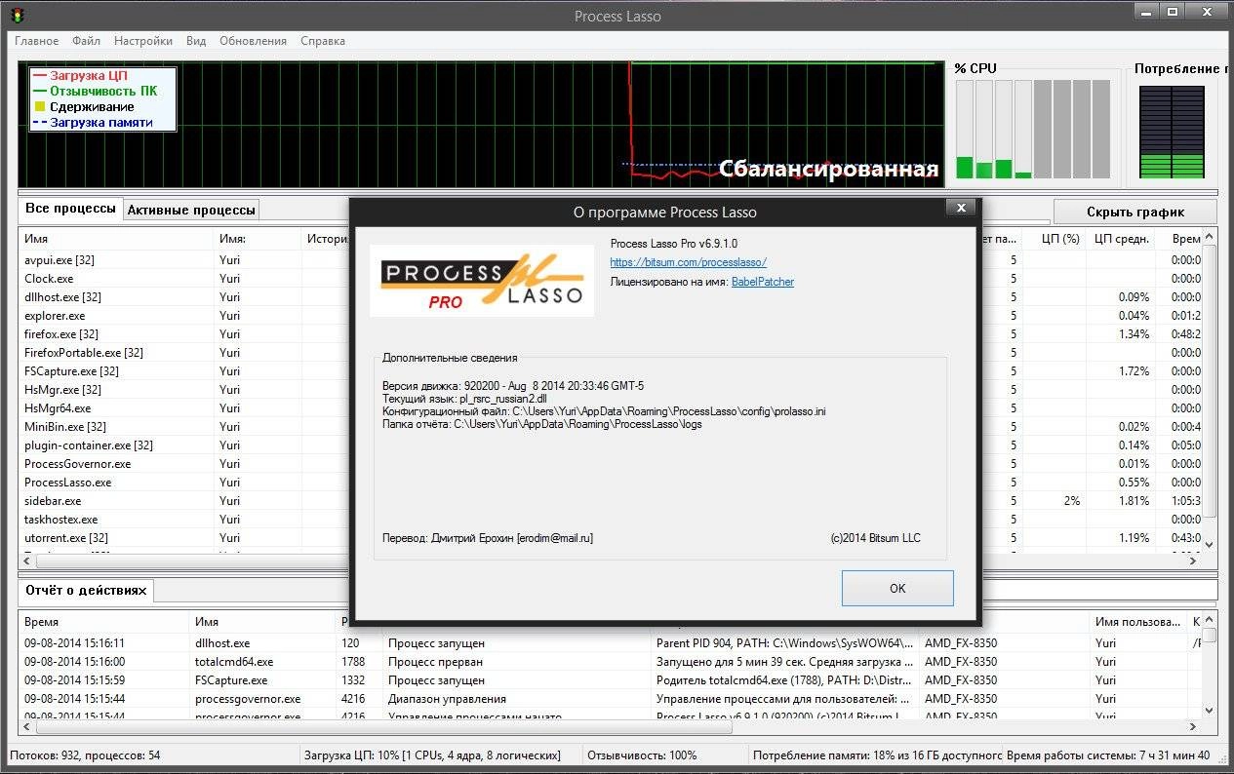Open the Обновления menu
This screenshot has height=774, width=1234.
tap(253, 41)
